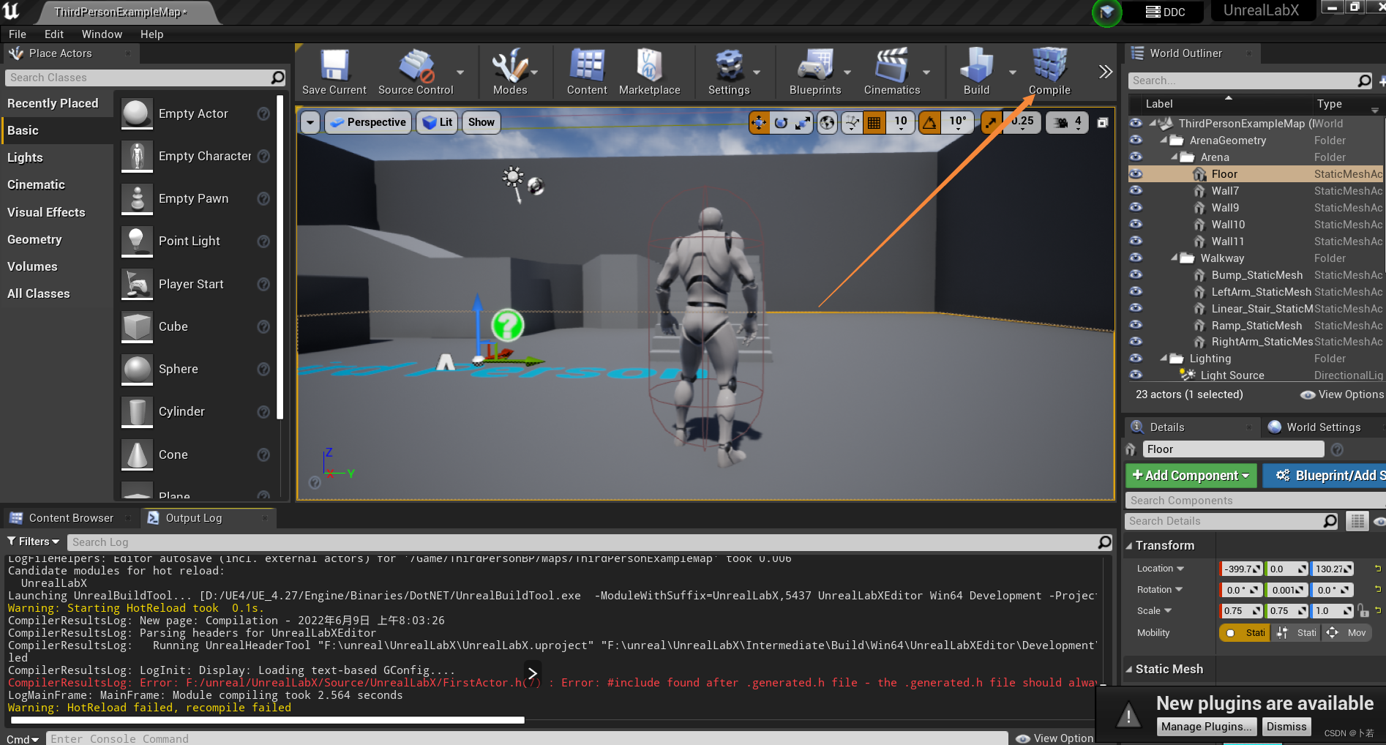Open the Settings toolbar icon
The height and width of the screenshot is (745, 1386).
729,71
